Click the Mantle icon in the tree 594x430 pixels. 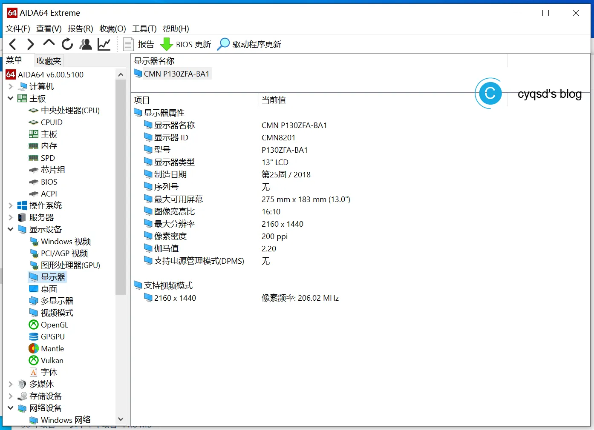pos(34,349)
